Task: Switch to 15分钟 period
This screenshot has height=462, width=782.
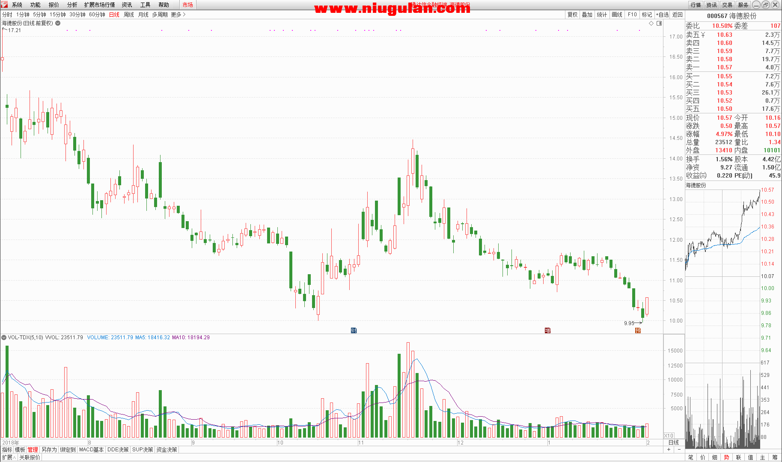Action: 58,15
